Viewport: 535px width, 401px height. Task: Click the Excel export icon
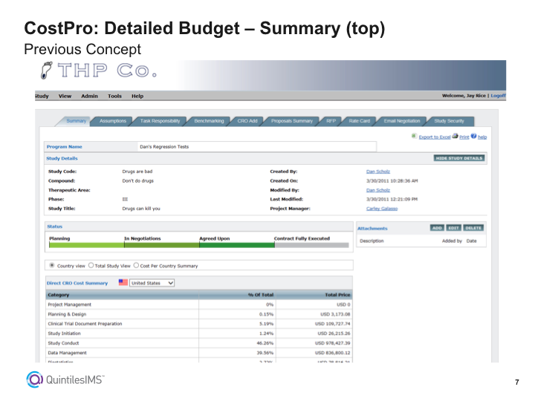click(414, 136)
